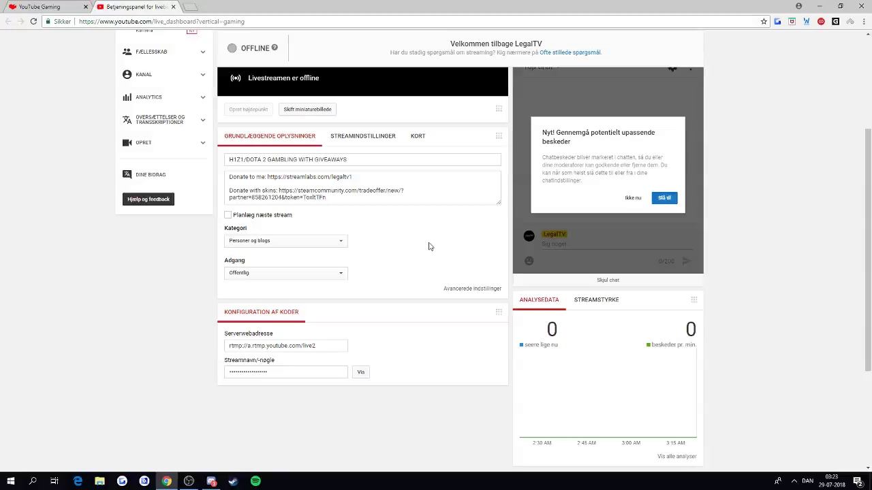This screenshot has height=490, width=872.
Task: Select the Analysedata tab
Action: pyautogui.click(x=539, y=299)
